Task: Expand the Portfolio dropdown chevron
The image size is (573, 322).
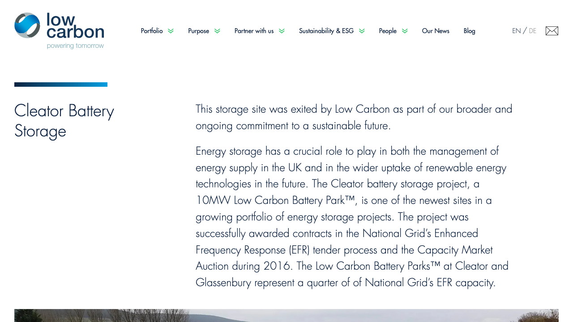Action: (x=171, y=31)
